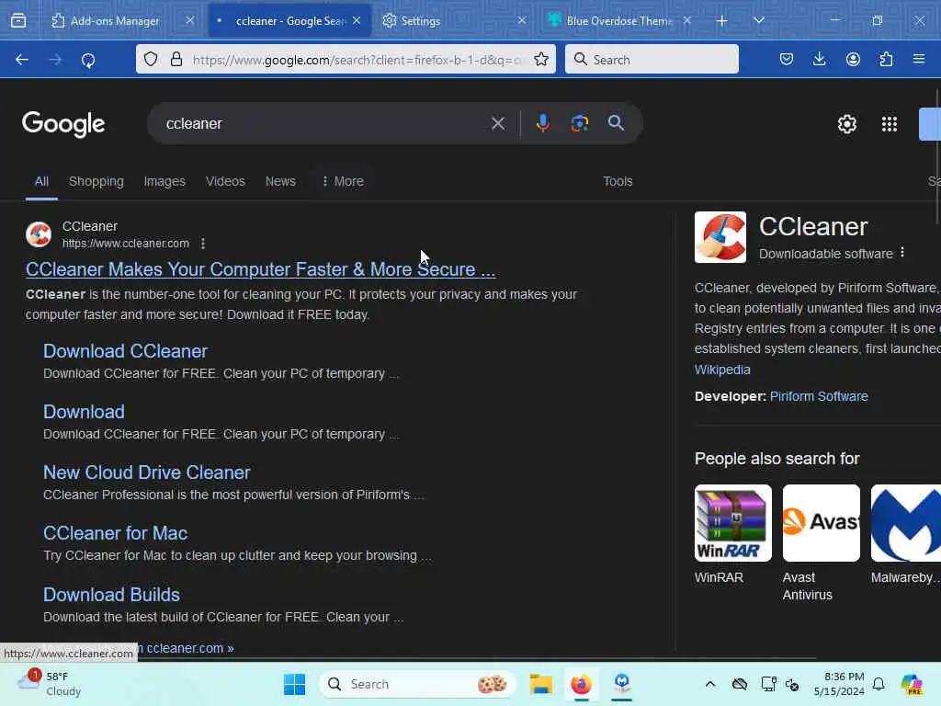Submit the Google search magnifier
The width and height of the screenshot is (941, 706).
(616, 123)
